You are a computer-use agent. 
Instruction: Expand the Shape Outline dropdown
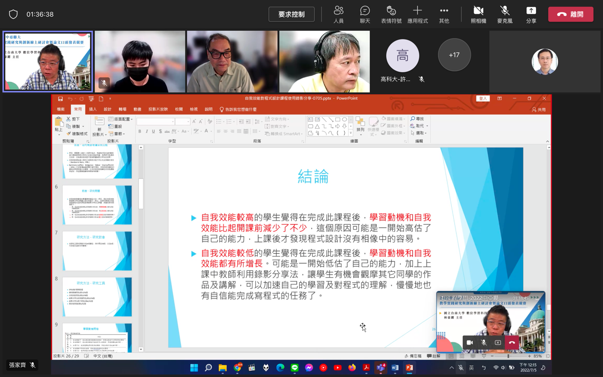tap(394, 126)
